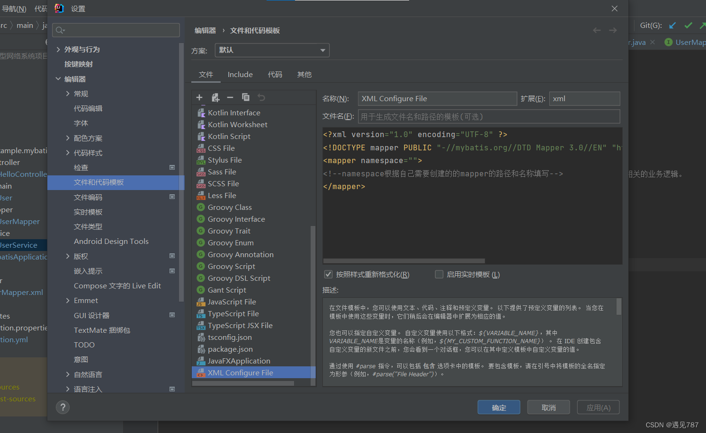Open the 方案 默认 dropdown

[x=272, y=50]
